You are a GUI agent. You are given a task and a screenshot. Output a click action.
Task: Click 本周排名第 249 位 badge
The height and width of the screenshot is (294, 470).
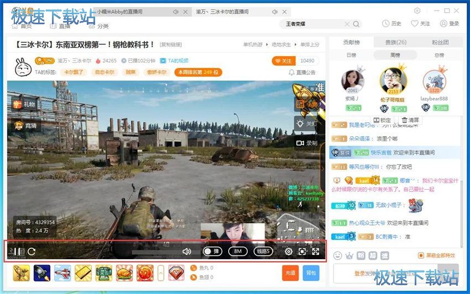pos(198,72)
